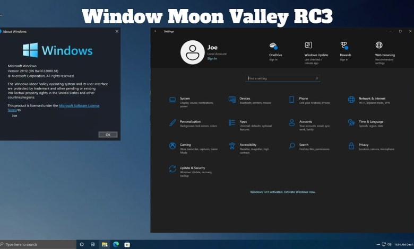The width and height of the screenshot is (414, 249).
Task: Open the Apps list icon
Action: coord(232,123)
